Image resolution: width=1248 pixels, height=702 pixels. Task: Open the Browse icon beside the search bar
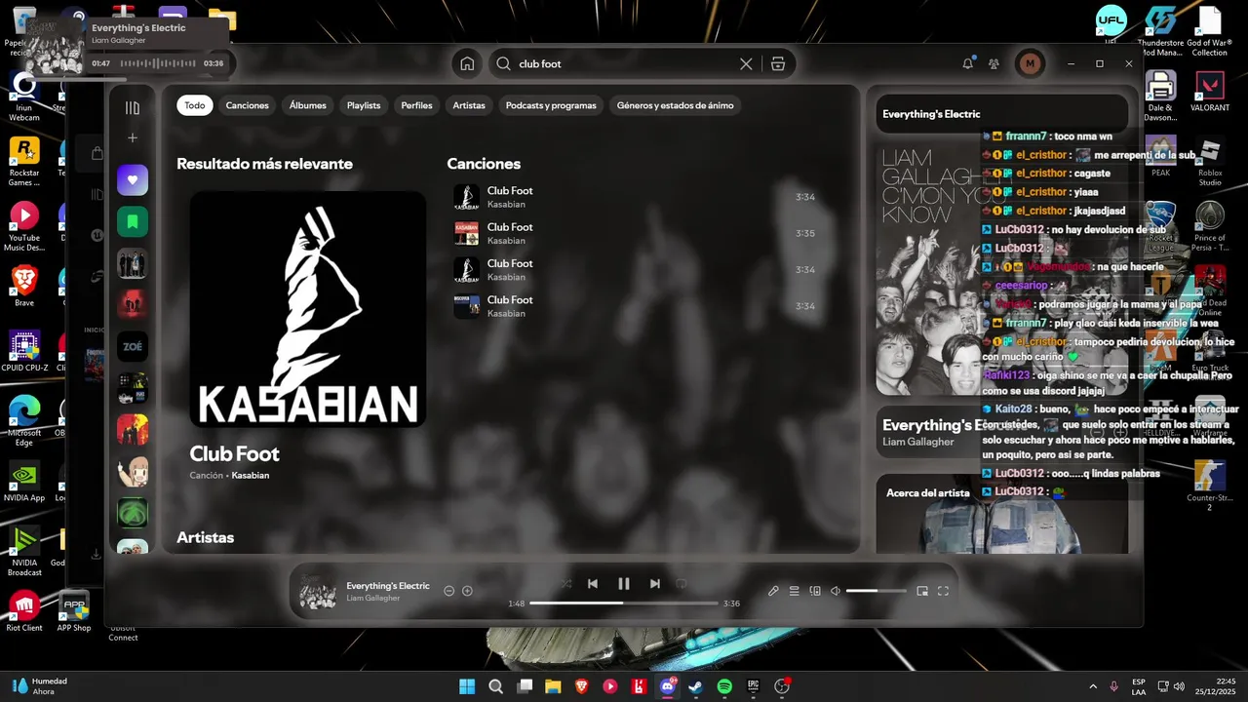tap(778, 63)
